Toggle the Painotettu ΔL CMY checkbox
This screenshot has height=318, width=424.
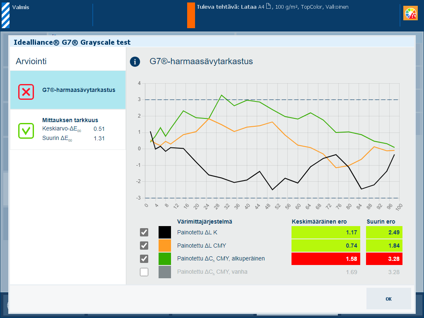pos(144,246)
